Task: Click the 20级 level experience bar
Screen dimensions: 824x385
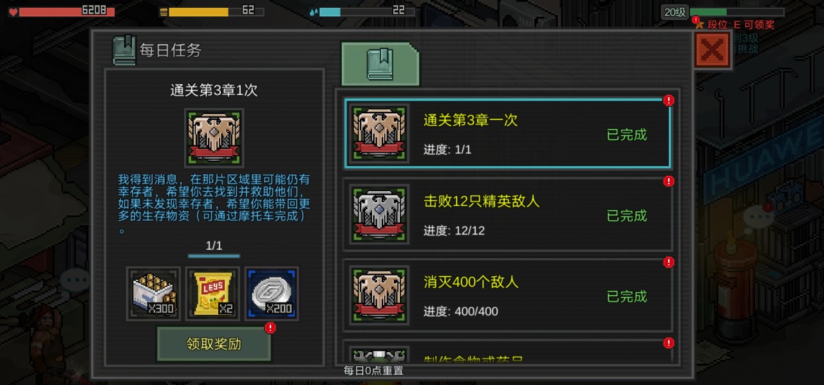Action: pyautogui.click(x=736, y=12)
